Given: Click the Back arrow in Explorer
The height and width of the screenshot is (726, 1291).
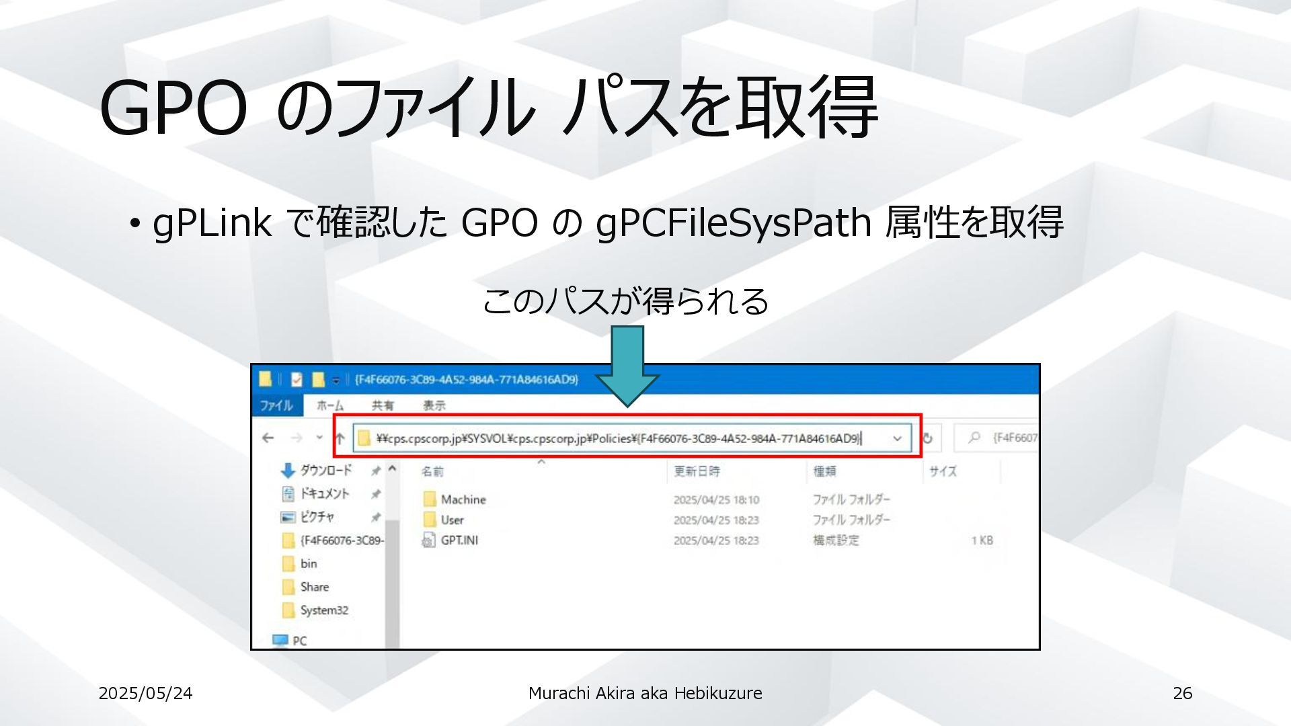Looking at the screenshot, I should [x=268, y=438].
